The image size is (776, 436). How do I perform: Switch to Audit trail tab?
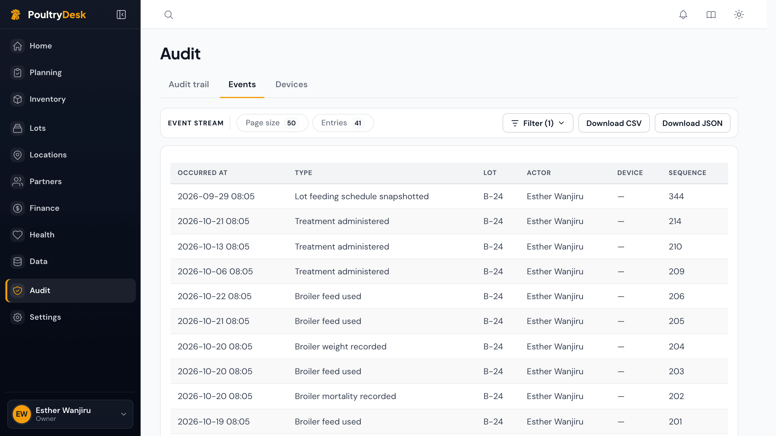point(189,84)
